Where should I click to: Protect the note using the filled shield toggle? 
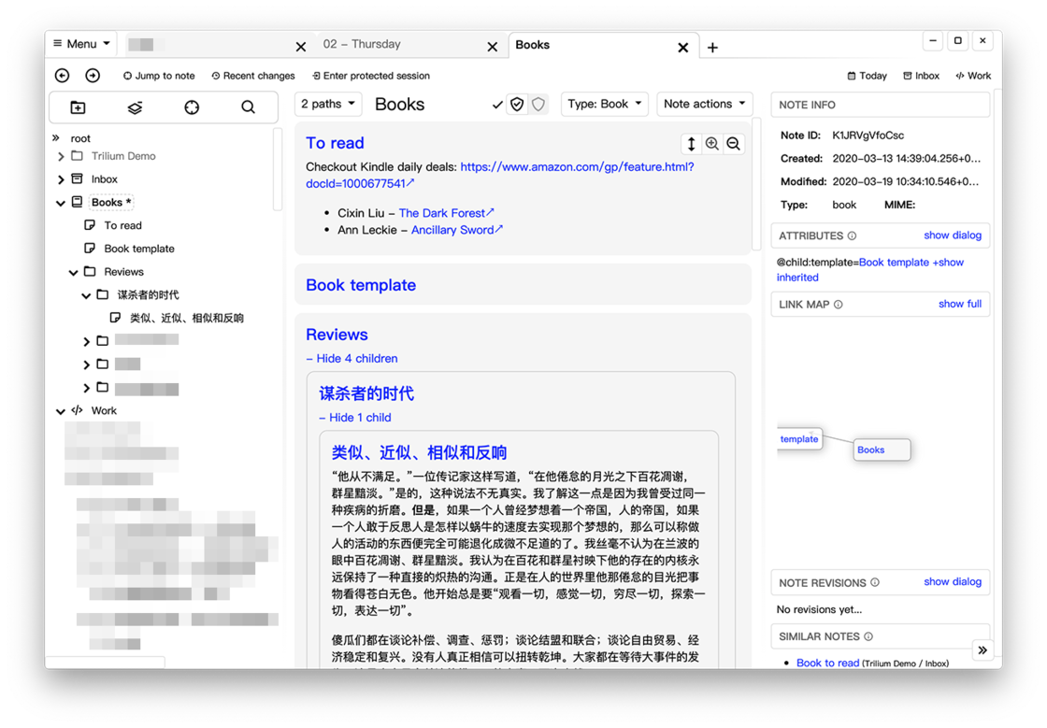517,104
